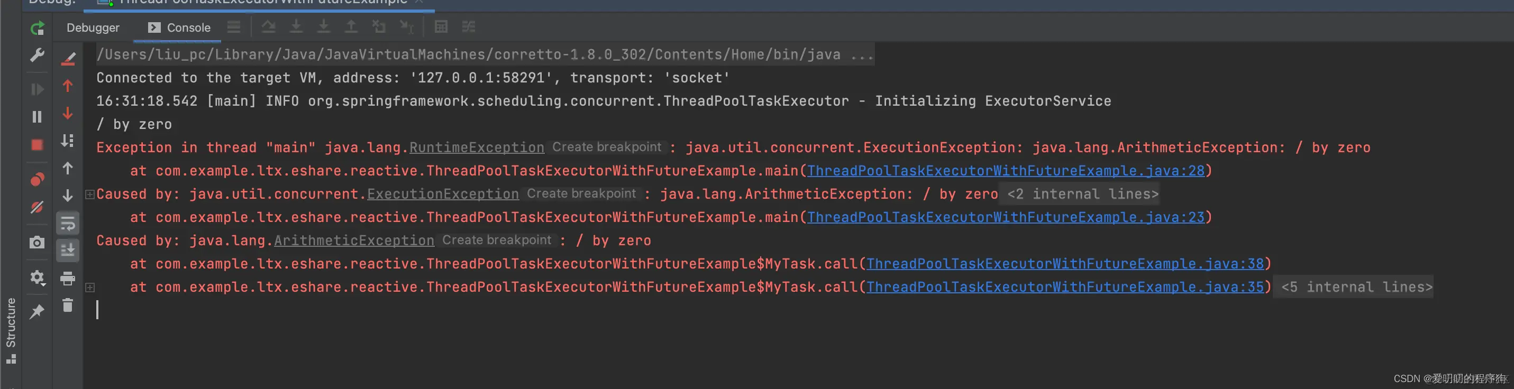Expand the ExecutionException Caused by fold marker

(90, 194)
